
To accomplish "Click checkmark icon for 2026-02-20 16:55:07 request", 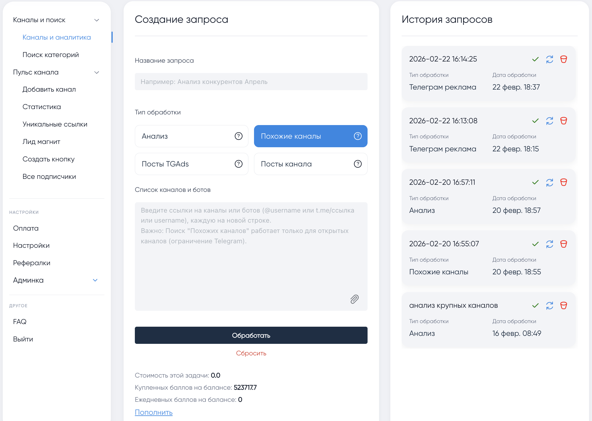I will [535, 244].
